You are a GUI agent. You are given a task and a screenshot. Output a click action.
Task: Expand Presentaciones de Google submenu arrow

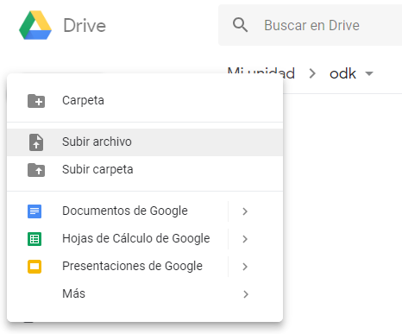pyautogui.click(x=245, y=267)
